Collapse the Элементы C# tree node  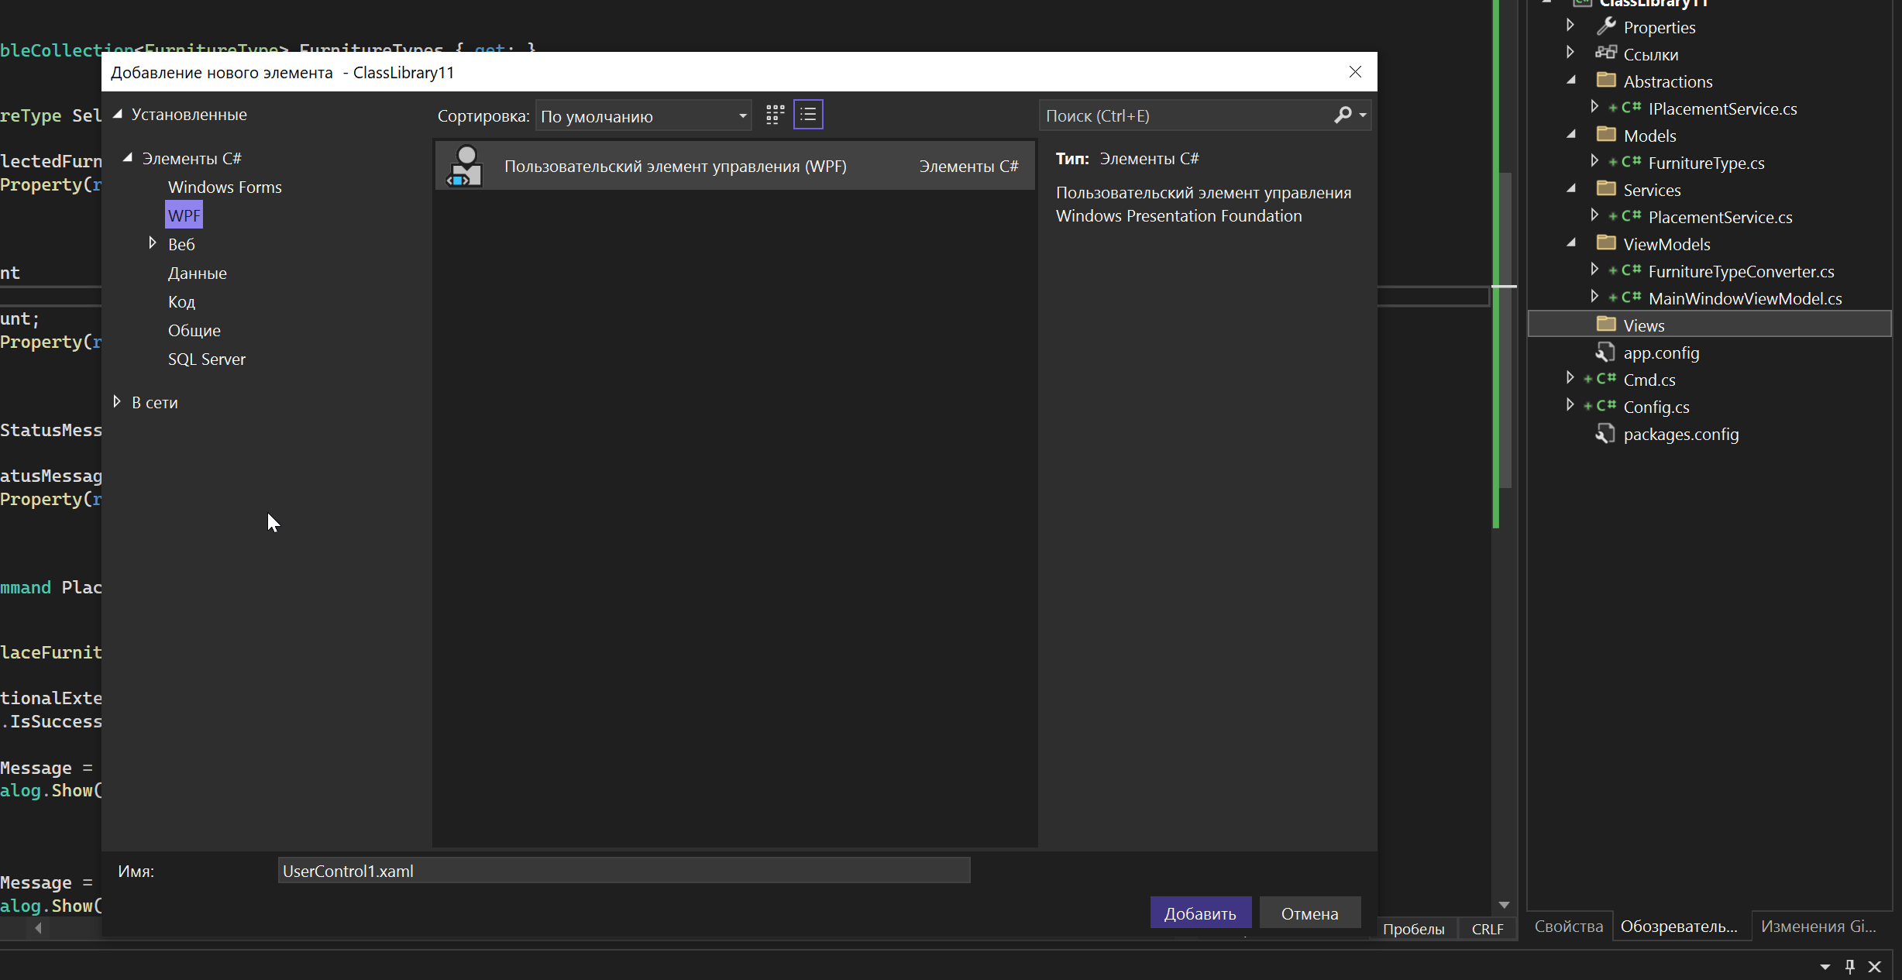coord(128,158)
